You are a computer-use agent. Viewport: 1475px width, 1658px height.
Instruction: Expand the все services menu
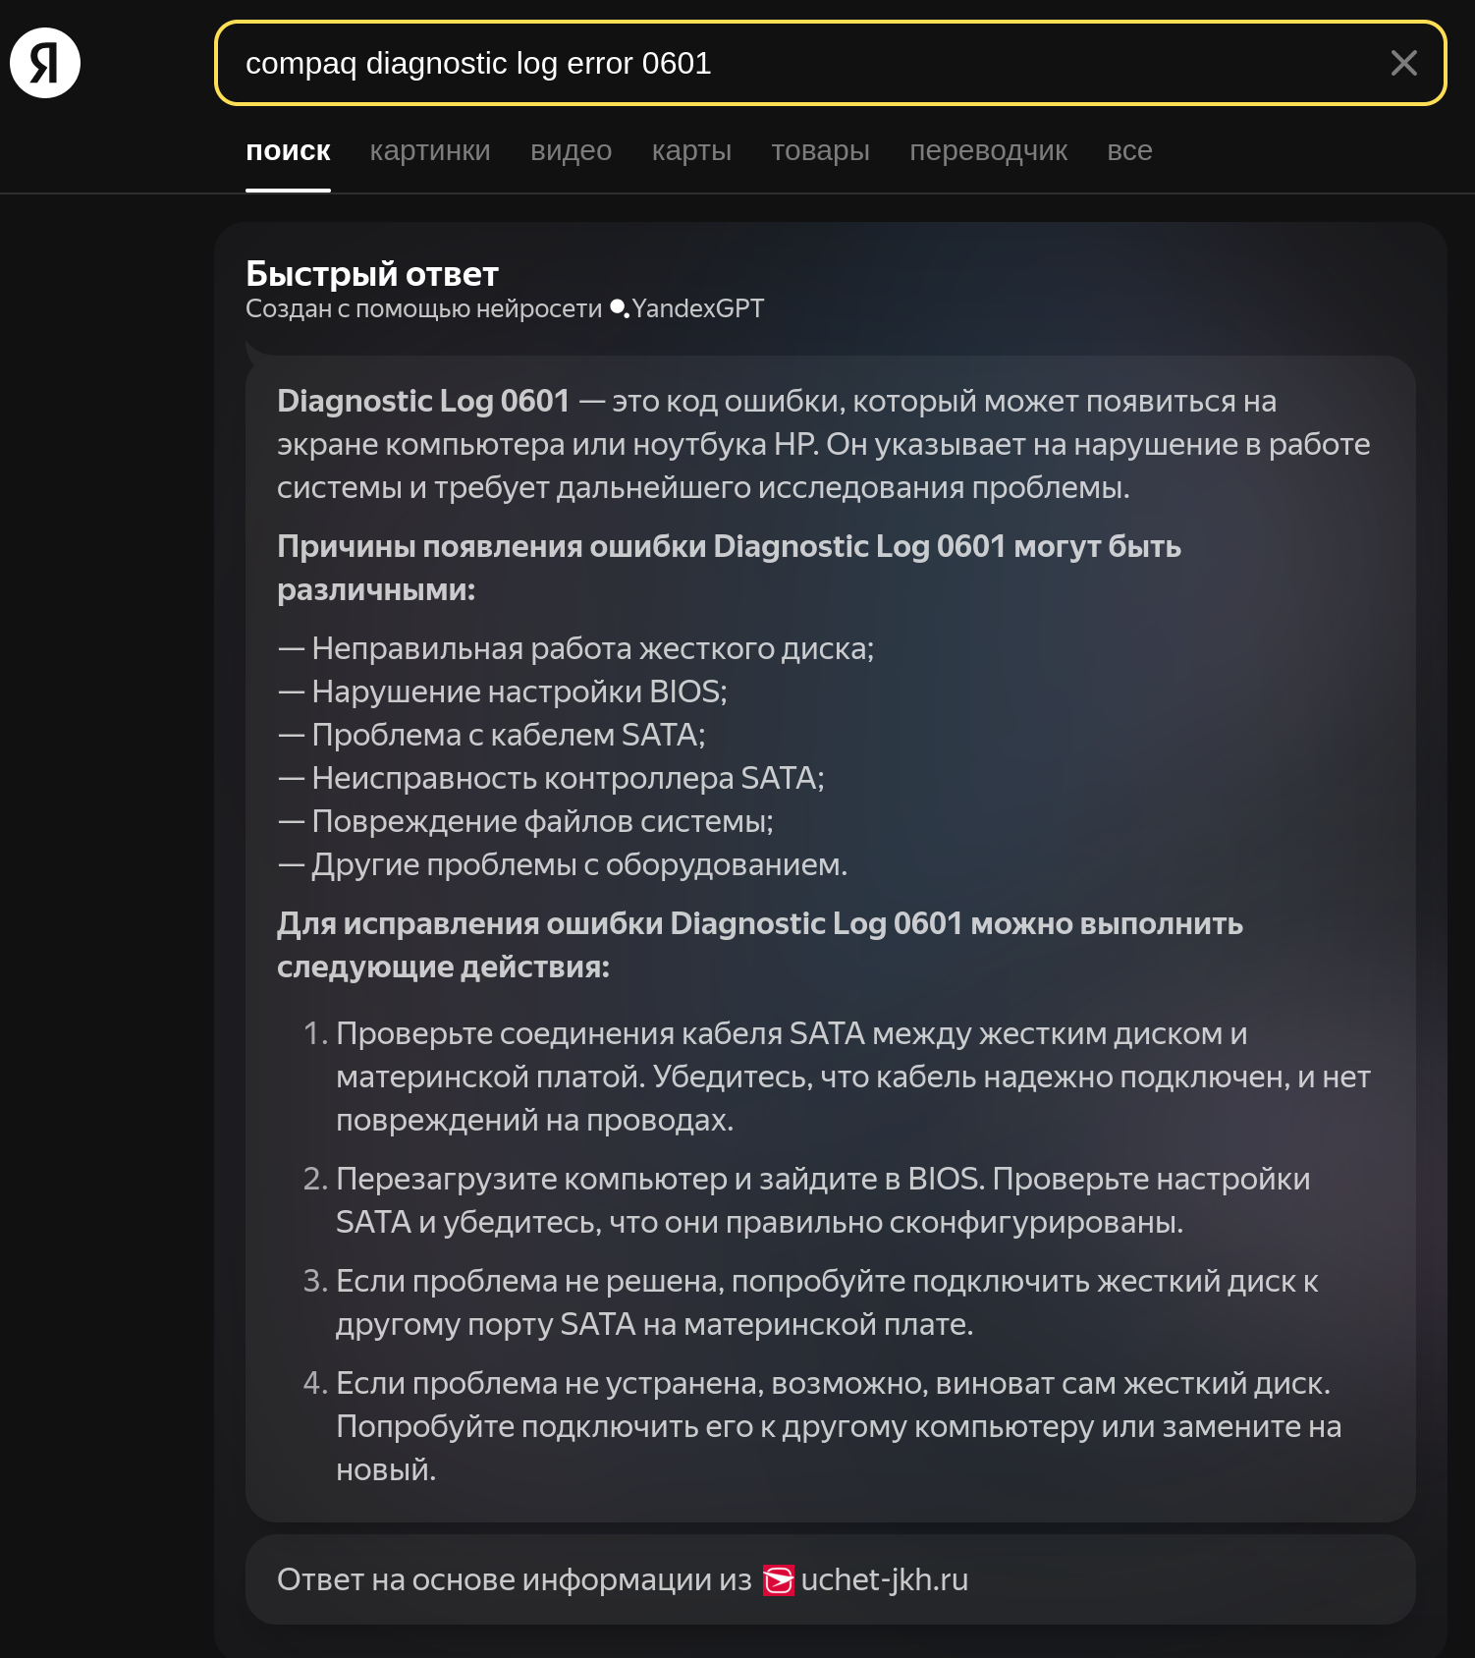(1129, 151)
